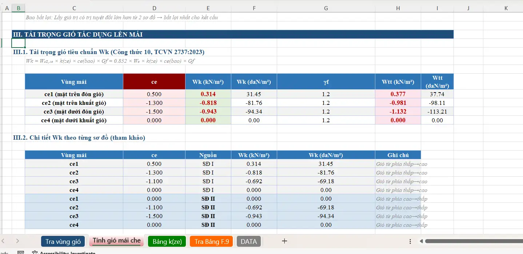
Task: Switch to the Tra Bảng F.9 sheet
Action: 211,241
